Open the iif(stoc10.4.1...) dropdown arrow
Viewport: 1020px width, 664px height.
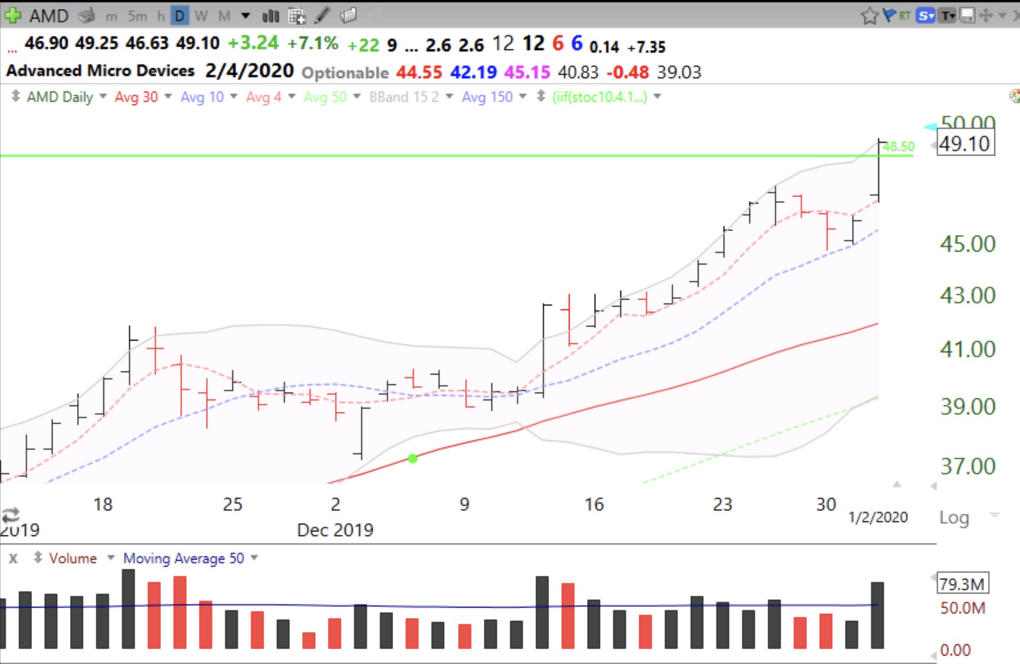click(657, 96)
